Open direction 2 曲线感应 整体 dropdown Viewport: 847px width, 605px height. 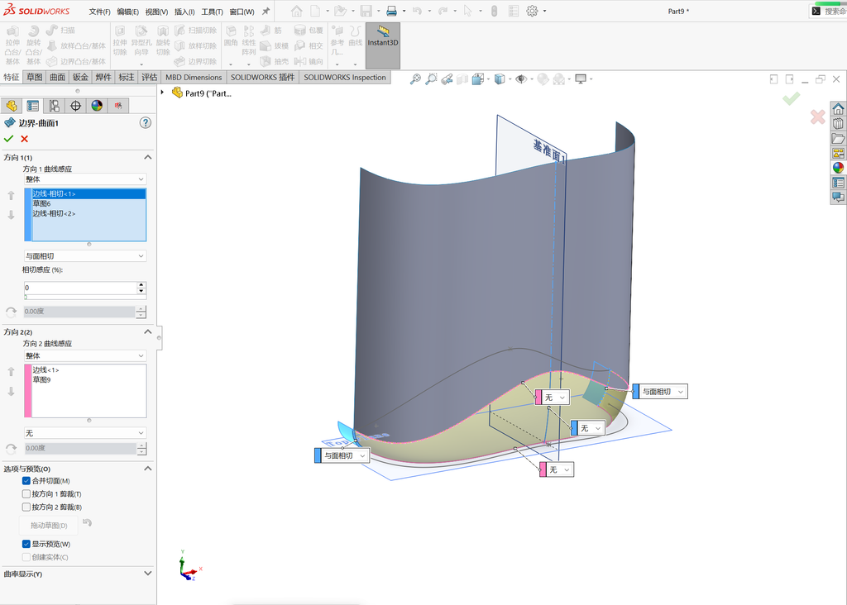click(85, 355)
